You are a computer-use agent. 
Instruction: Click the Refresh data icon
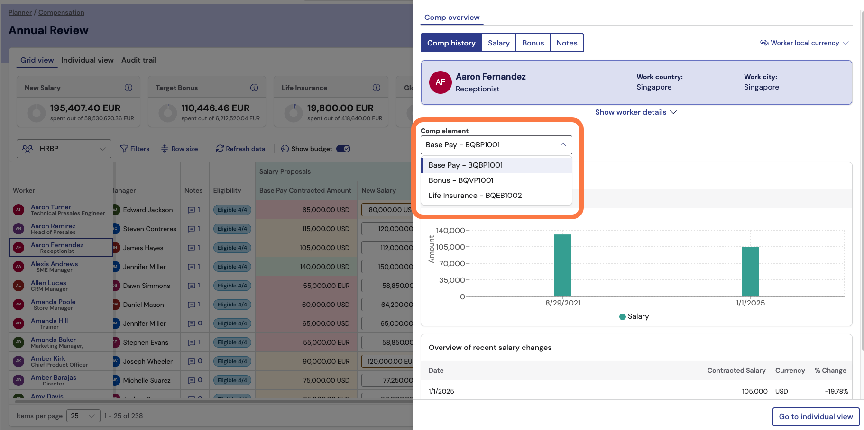(220, 149)
